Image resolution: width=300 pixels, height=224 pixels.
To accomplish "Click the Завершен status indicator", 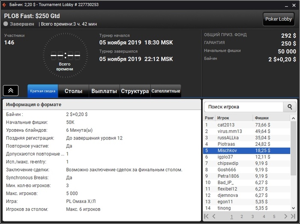I will [19, 24].
